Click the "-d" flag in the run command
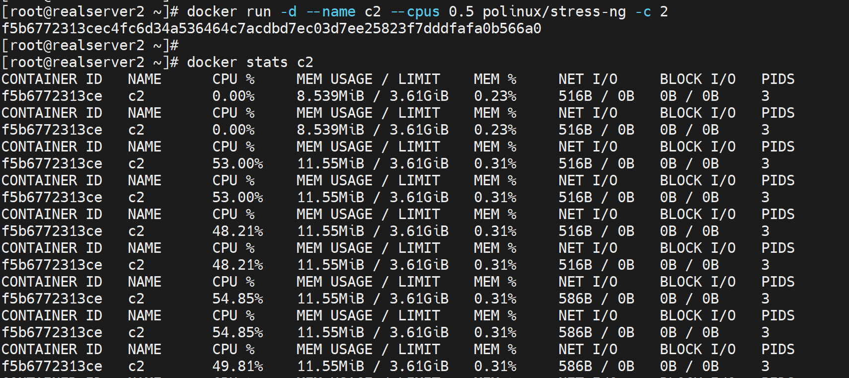The width and height of the screenshot is (849, 378). (x=288, y=11)
